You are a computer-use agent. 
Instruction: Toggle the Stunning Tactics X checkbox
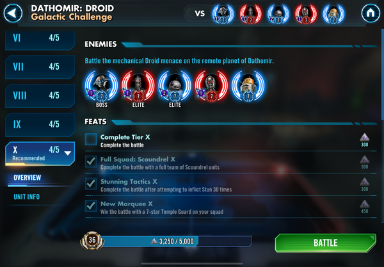(91, 184)
